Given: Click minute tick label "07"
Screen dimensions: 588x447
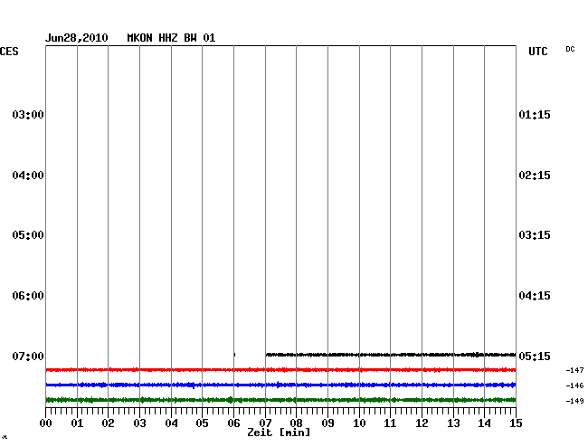Looking at the screenshot, I should click(265, 423).
